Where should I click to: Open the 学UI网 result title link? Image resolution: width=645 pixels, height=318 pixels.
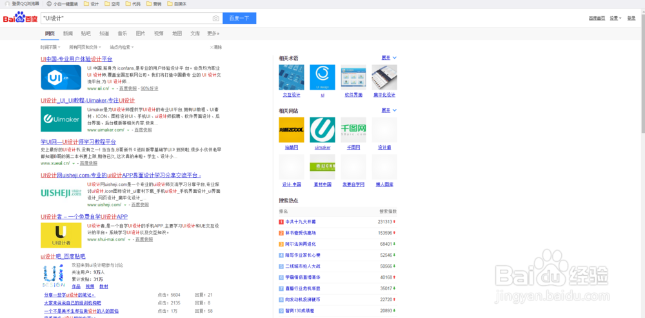(x=78, y=141)
